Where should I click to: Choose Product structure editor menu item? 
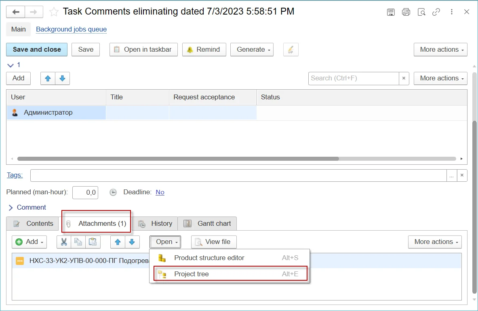pyautogui.click(x=209, y=258)
